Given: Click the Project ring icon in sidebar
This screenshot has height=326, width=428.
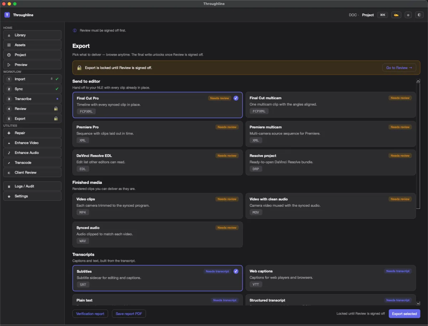Looking at the screenshot, I should click(9, 55).
